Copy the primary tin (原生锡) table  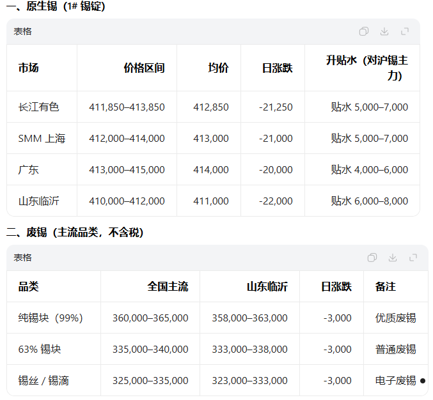pos(364,31)
